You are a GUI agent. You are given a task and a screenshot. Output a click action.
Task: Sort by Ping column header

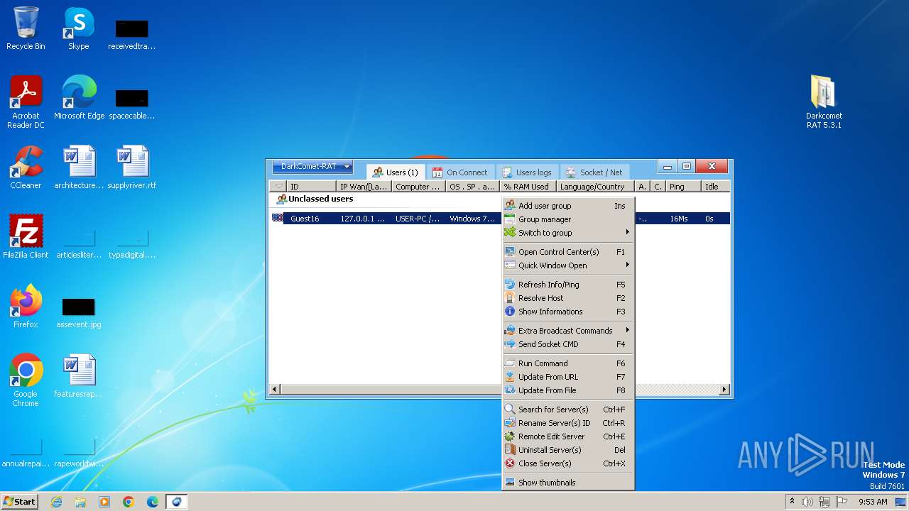coord(683,187)
